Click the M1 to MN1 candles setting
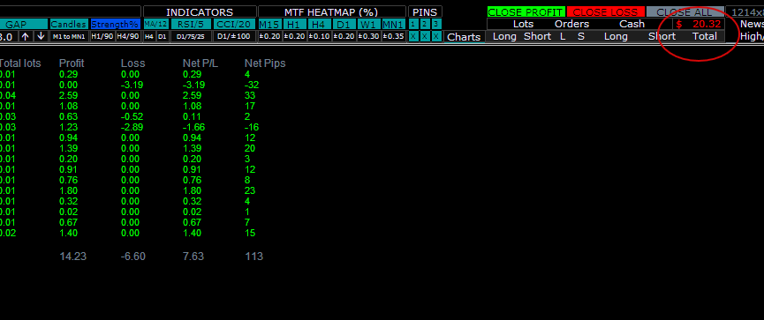The image size is (764, 320). click(x=69, y=36)
